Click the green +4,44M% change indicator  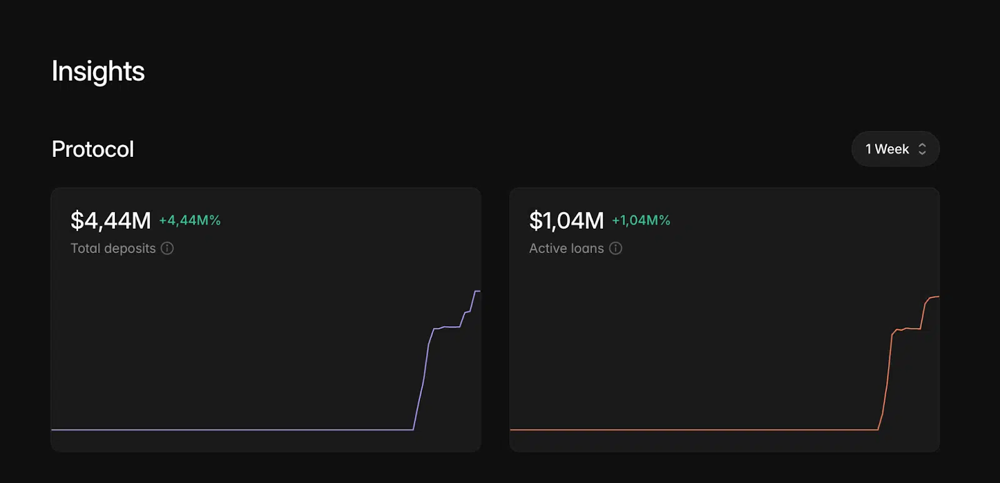[x=189, y=221]
